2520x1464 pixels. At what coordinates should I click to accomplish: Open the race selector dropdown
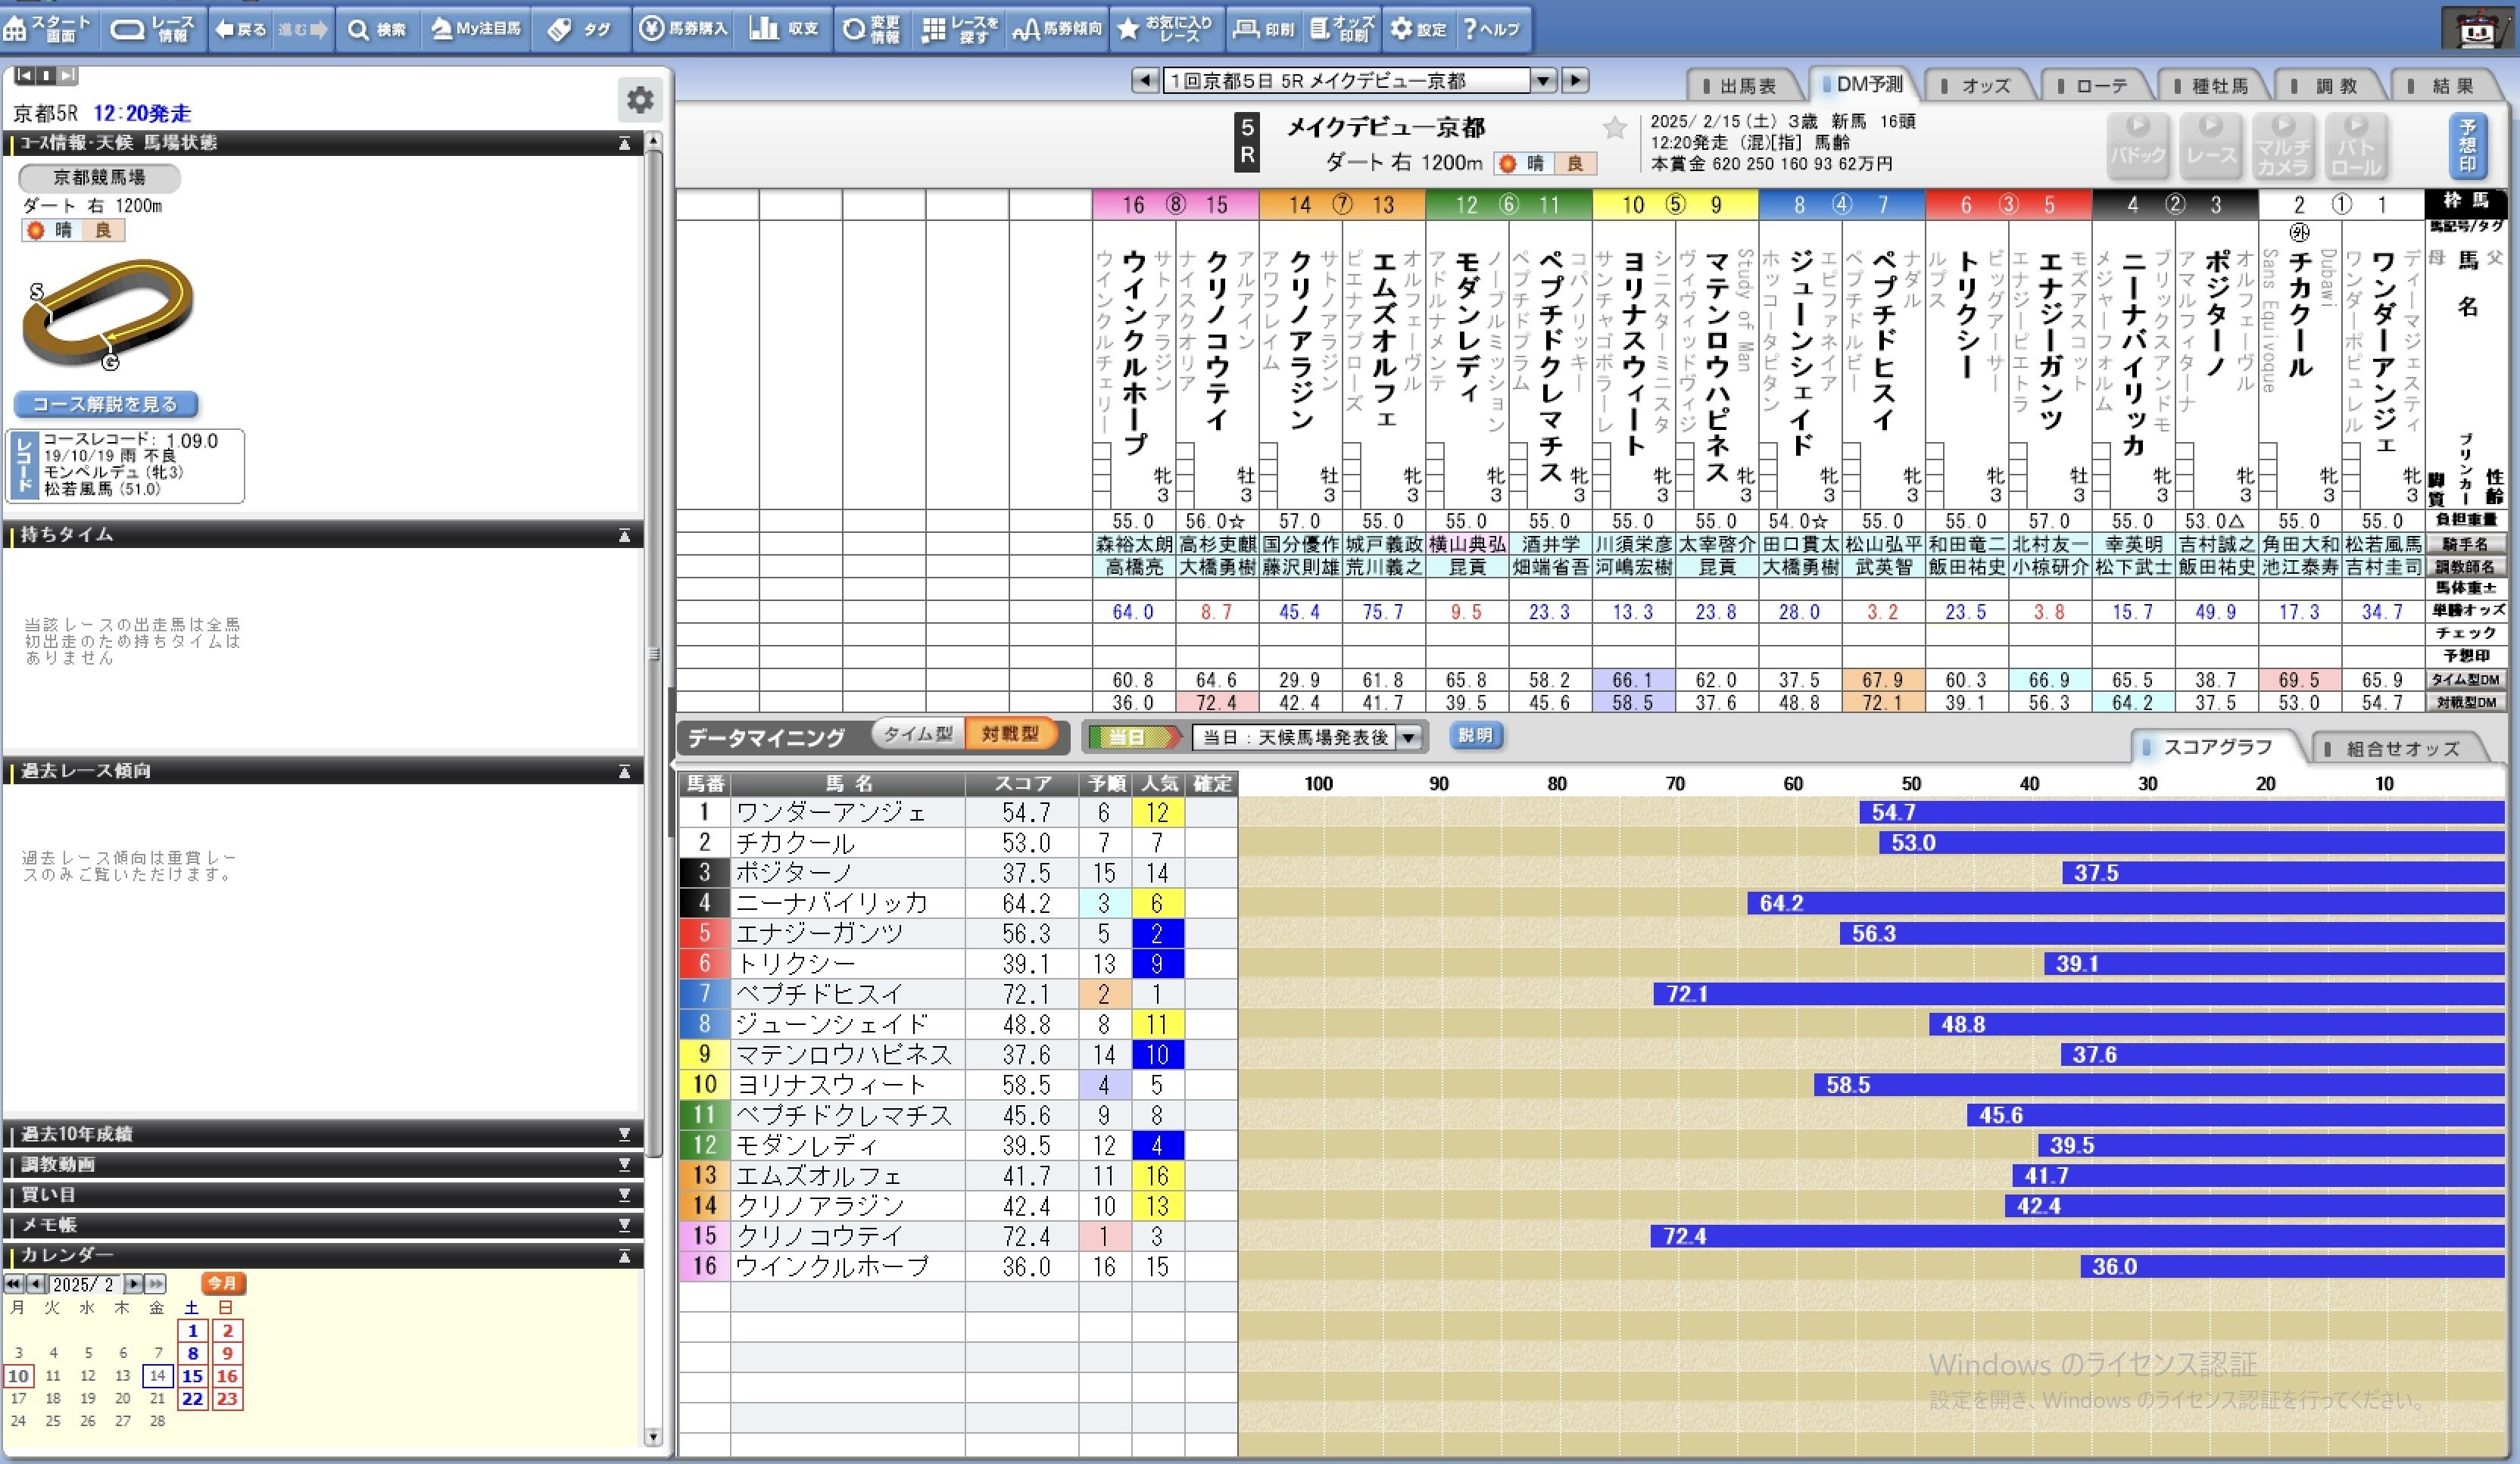(x=1544, y=80)
